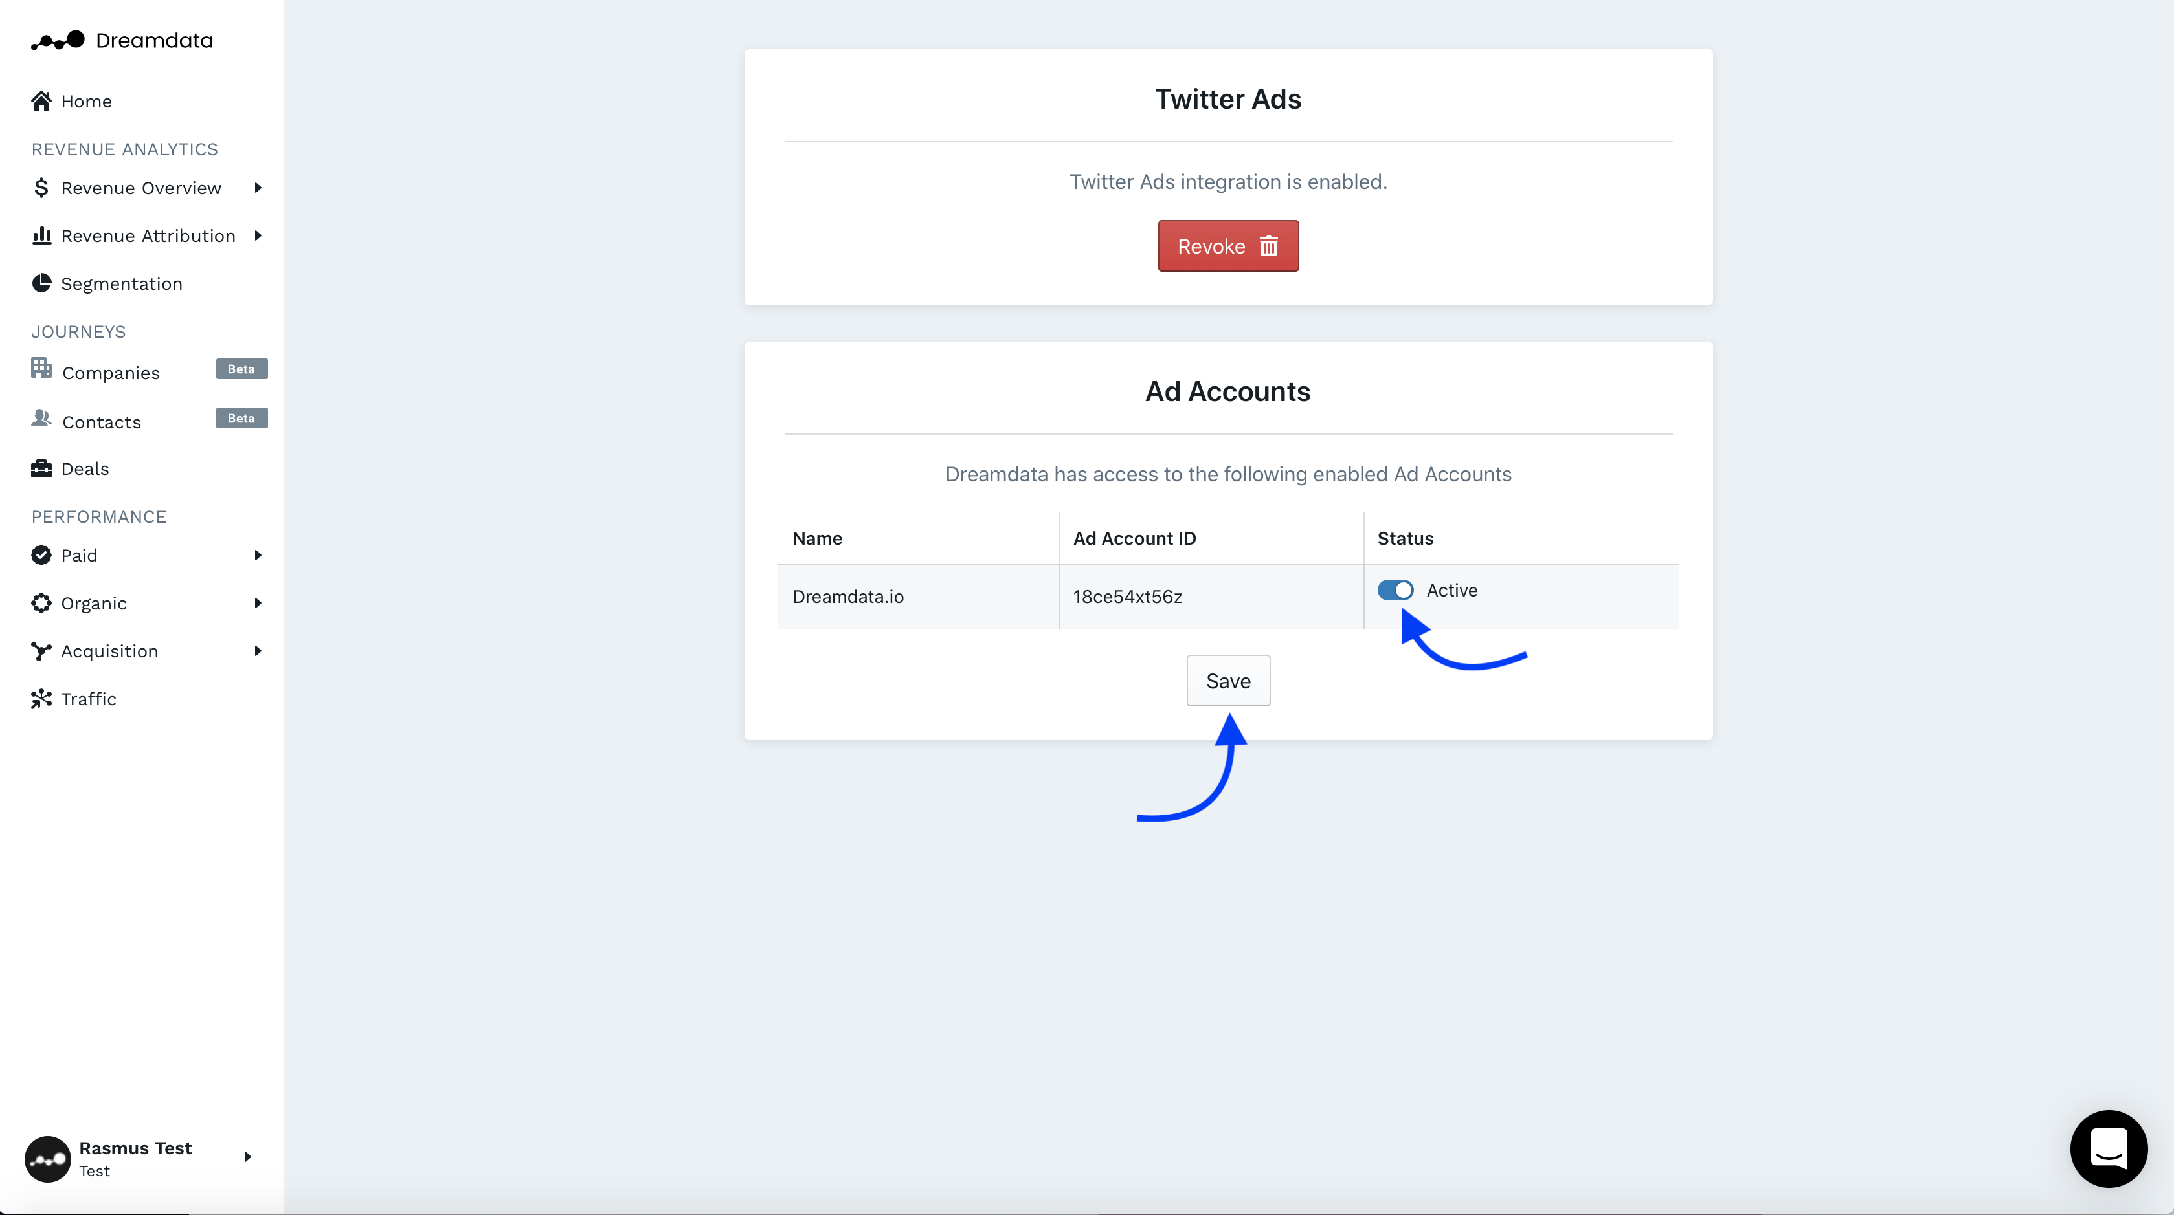
Task: Click the Dreamdata logo icon
Action: (58, 41)
